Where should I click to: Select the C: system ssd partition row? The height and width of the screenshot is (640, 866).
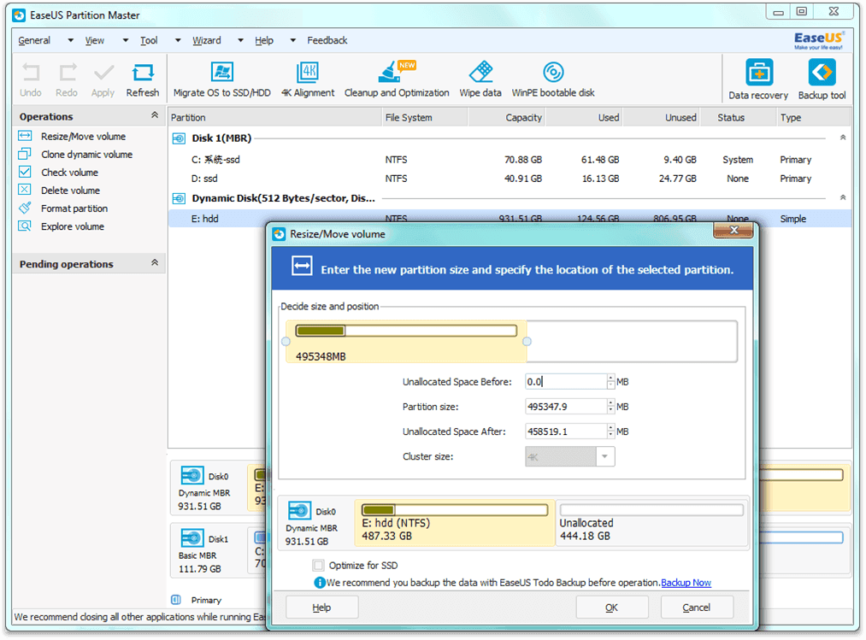(510, 160)
